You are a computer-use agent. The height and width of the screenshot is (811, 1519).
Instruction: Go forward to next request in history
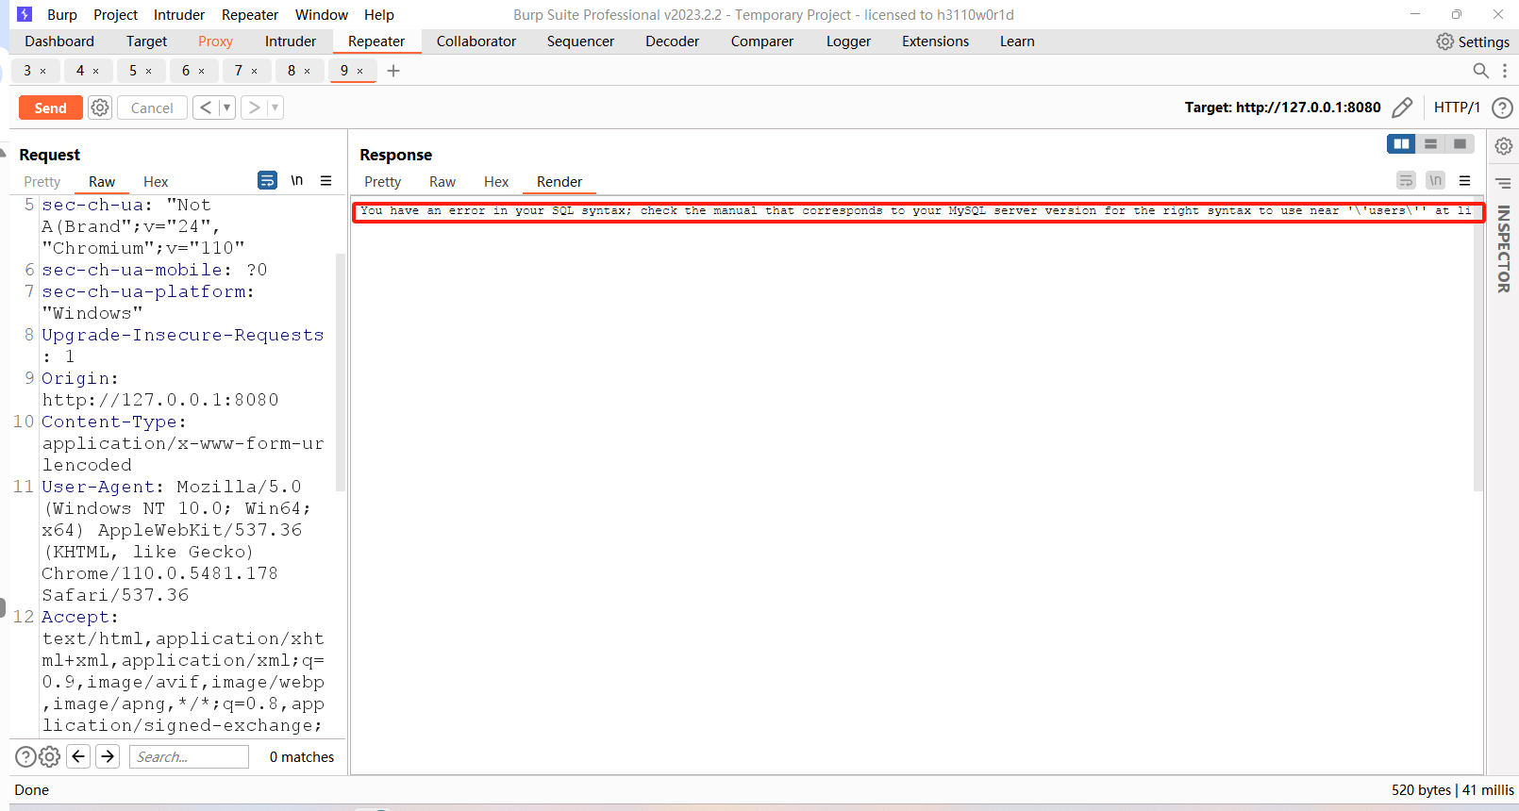(x=254, y=108)
